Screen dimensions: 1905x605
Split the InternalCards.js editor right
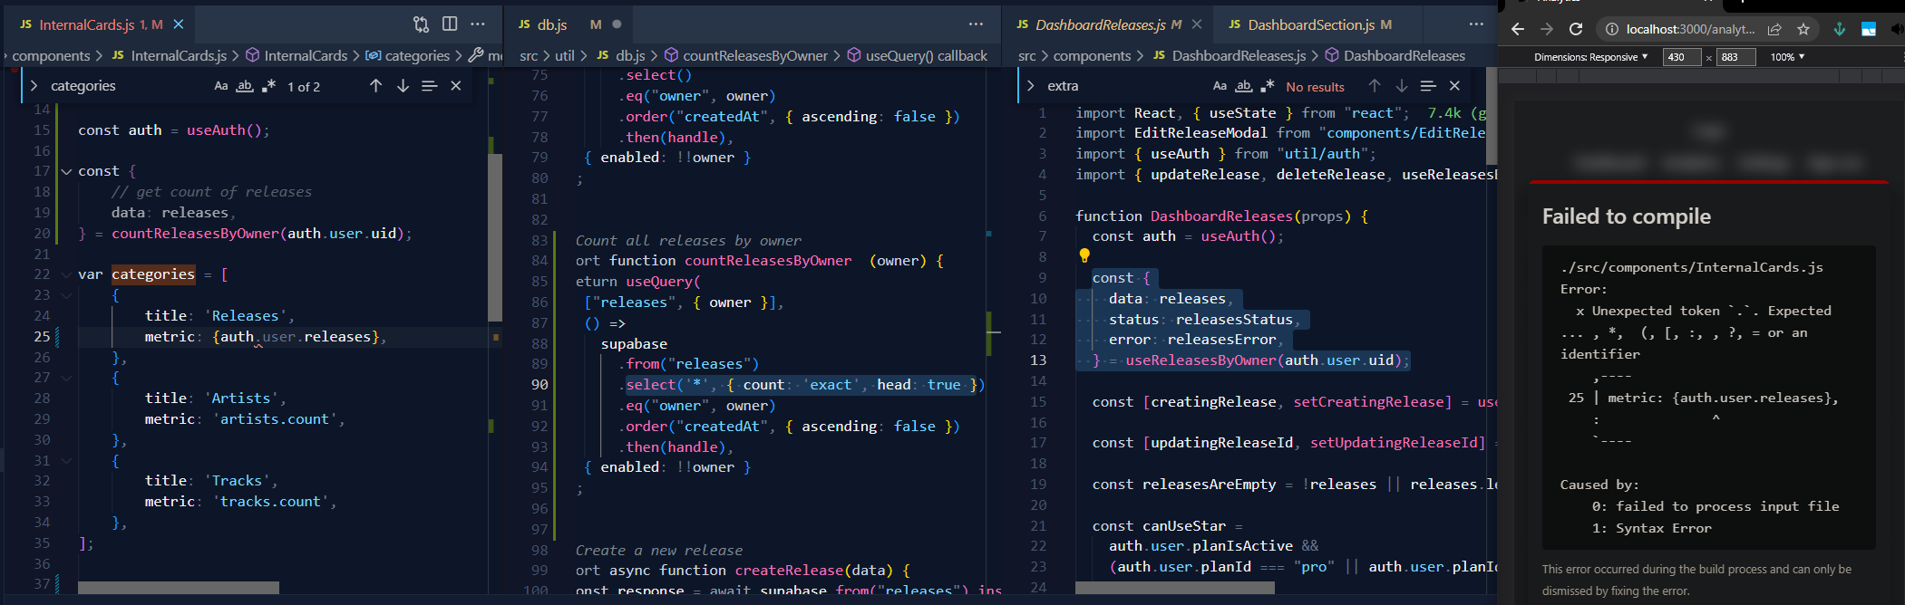[x=450, y=24]
